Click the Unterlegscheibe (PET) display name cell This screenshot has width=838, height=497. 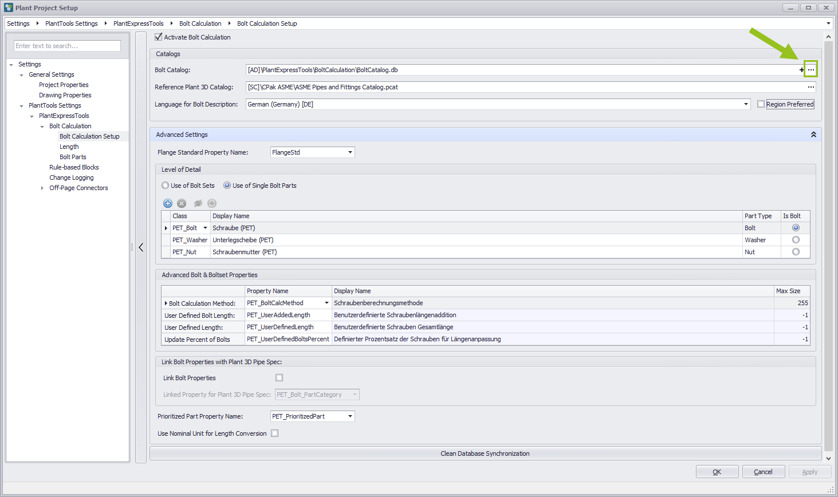click(476, 240)
